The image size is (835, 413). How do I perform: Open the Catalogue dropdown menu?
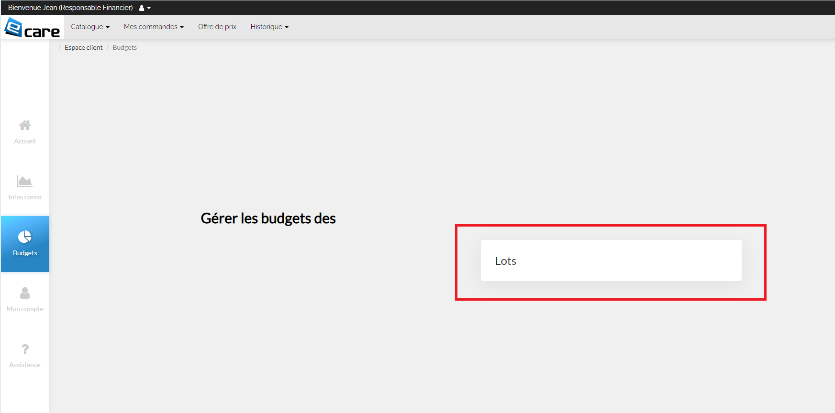pos(90,27)
